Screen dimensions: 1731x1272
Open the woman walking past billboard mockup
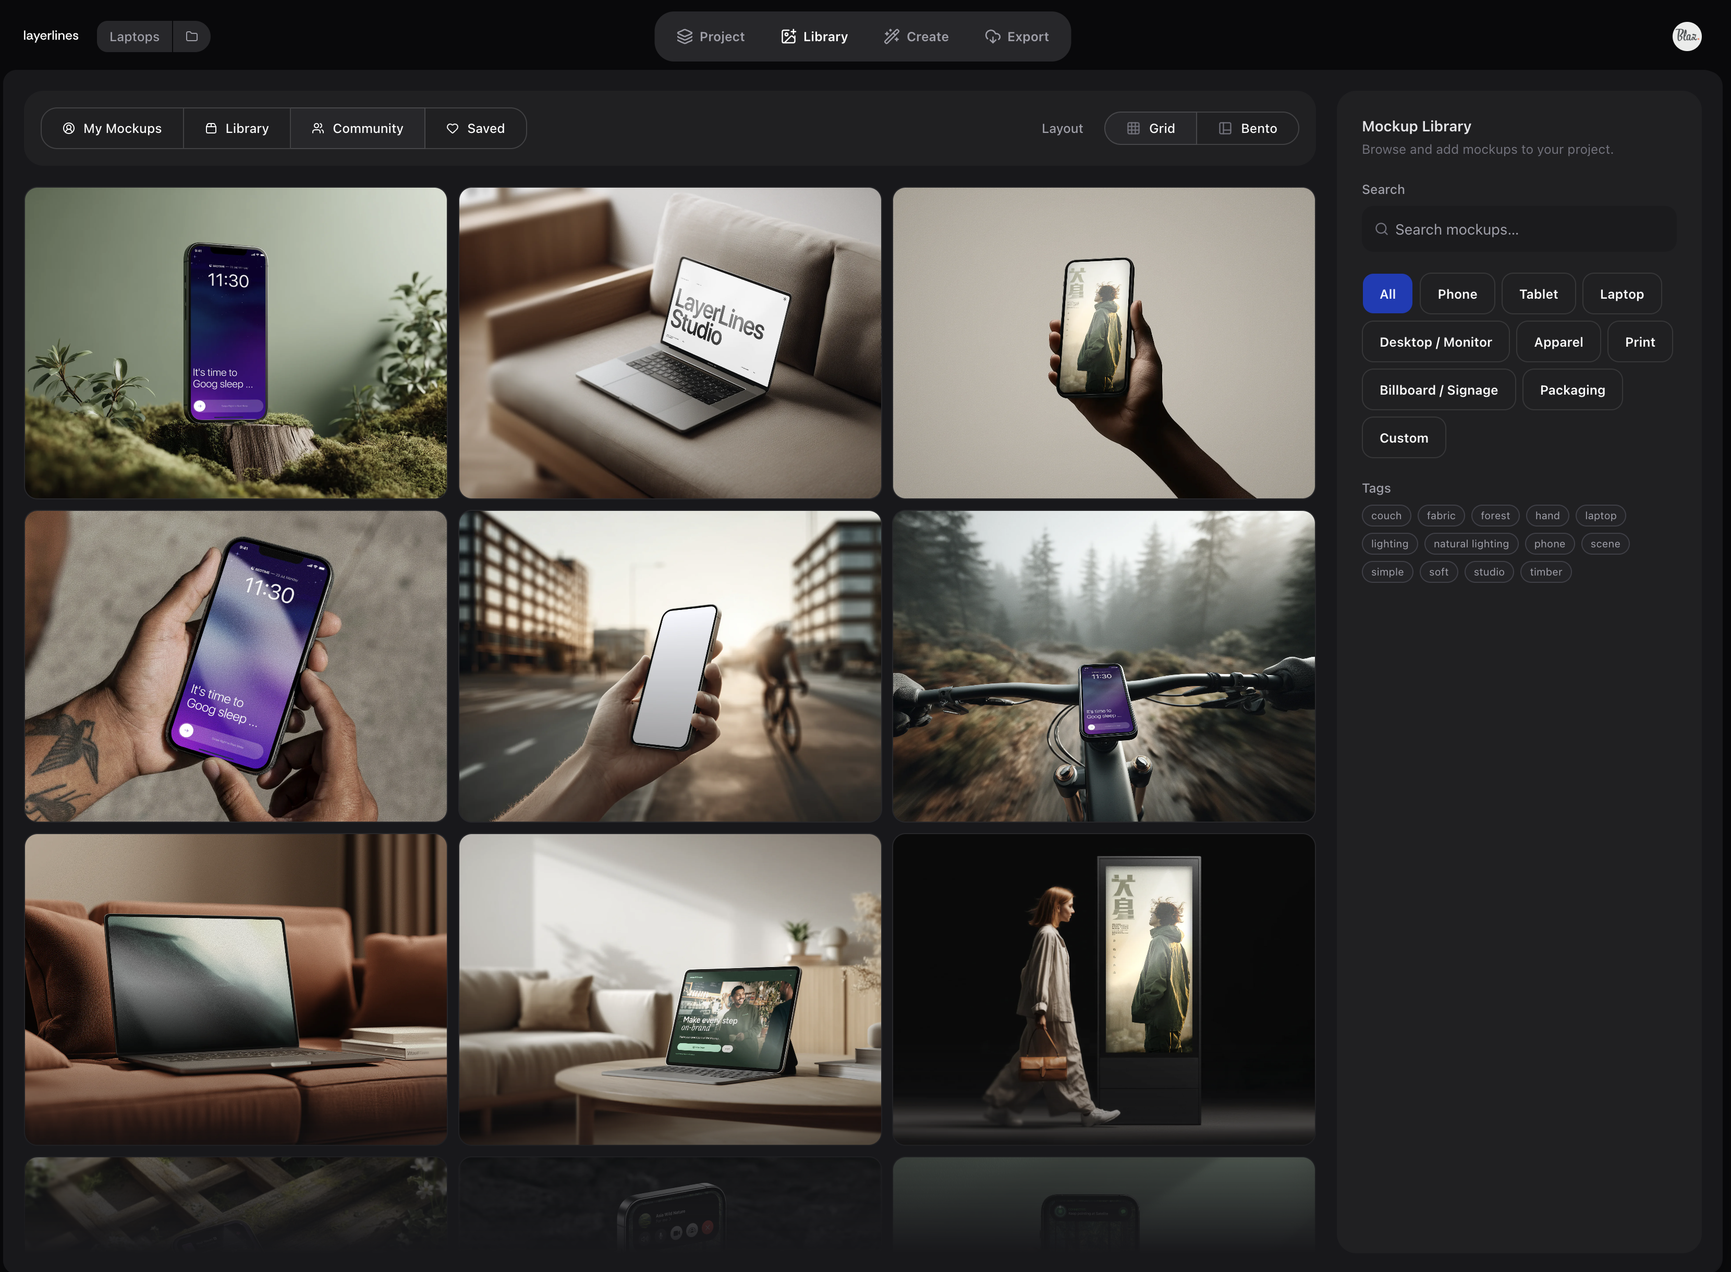(1103, 989)
